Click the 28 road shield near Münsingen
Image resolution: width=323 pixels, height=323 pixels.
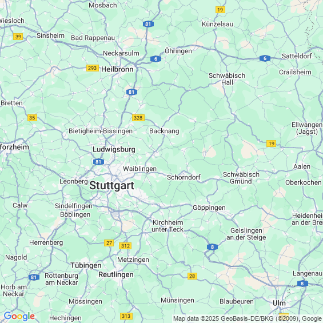[x=192, y=276]
